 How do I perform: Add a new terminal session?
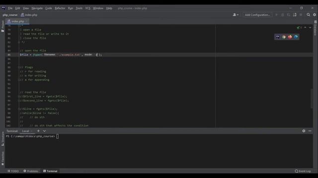(x=38, y=131)
